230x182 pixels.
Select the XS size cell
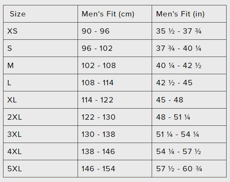[x=13, y=31]
